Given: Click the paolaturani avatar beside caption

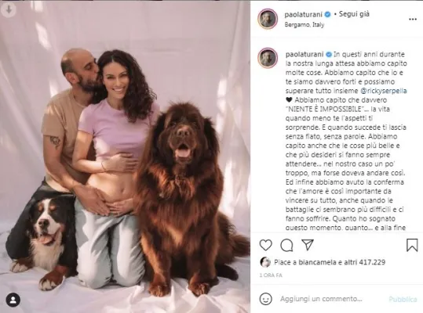Looking at the screenshot, I should [x=268, y=58].
